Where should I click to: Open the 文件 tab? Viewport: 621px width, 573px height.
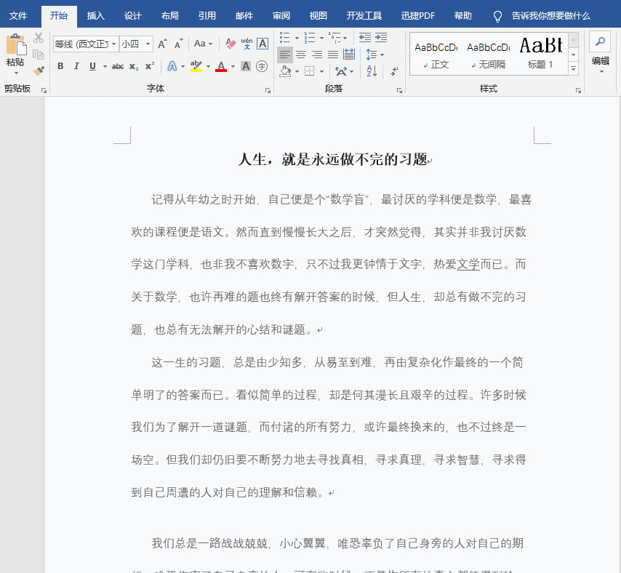point(18,16)
